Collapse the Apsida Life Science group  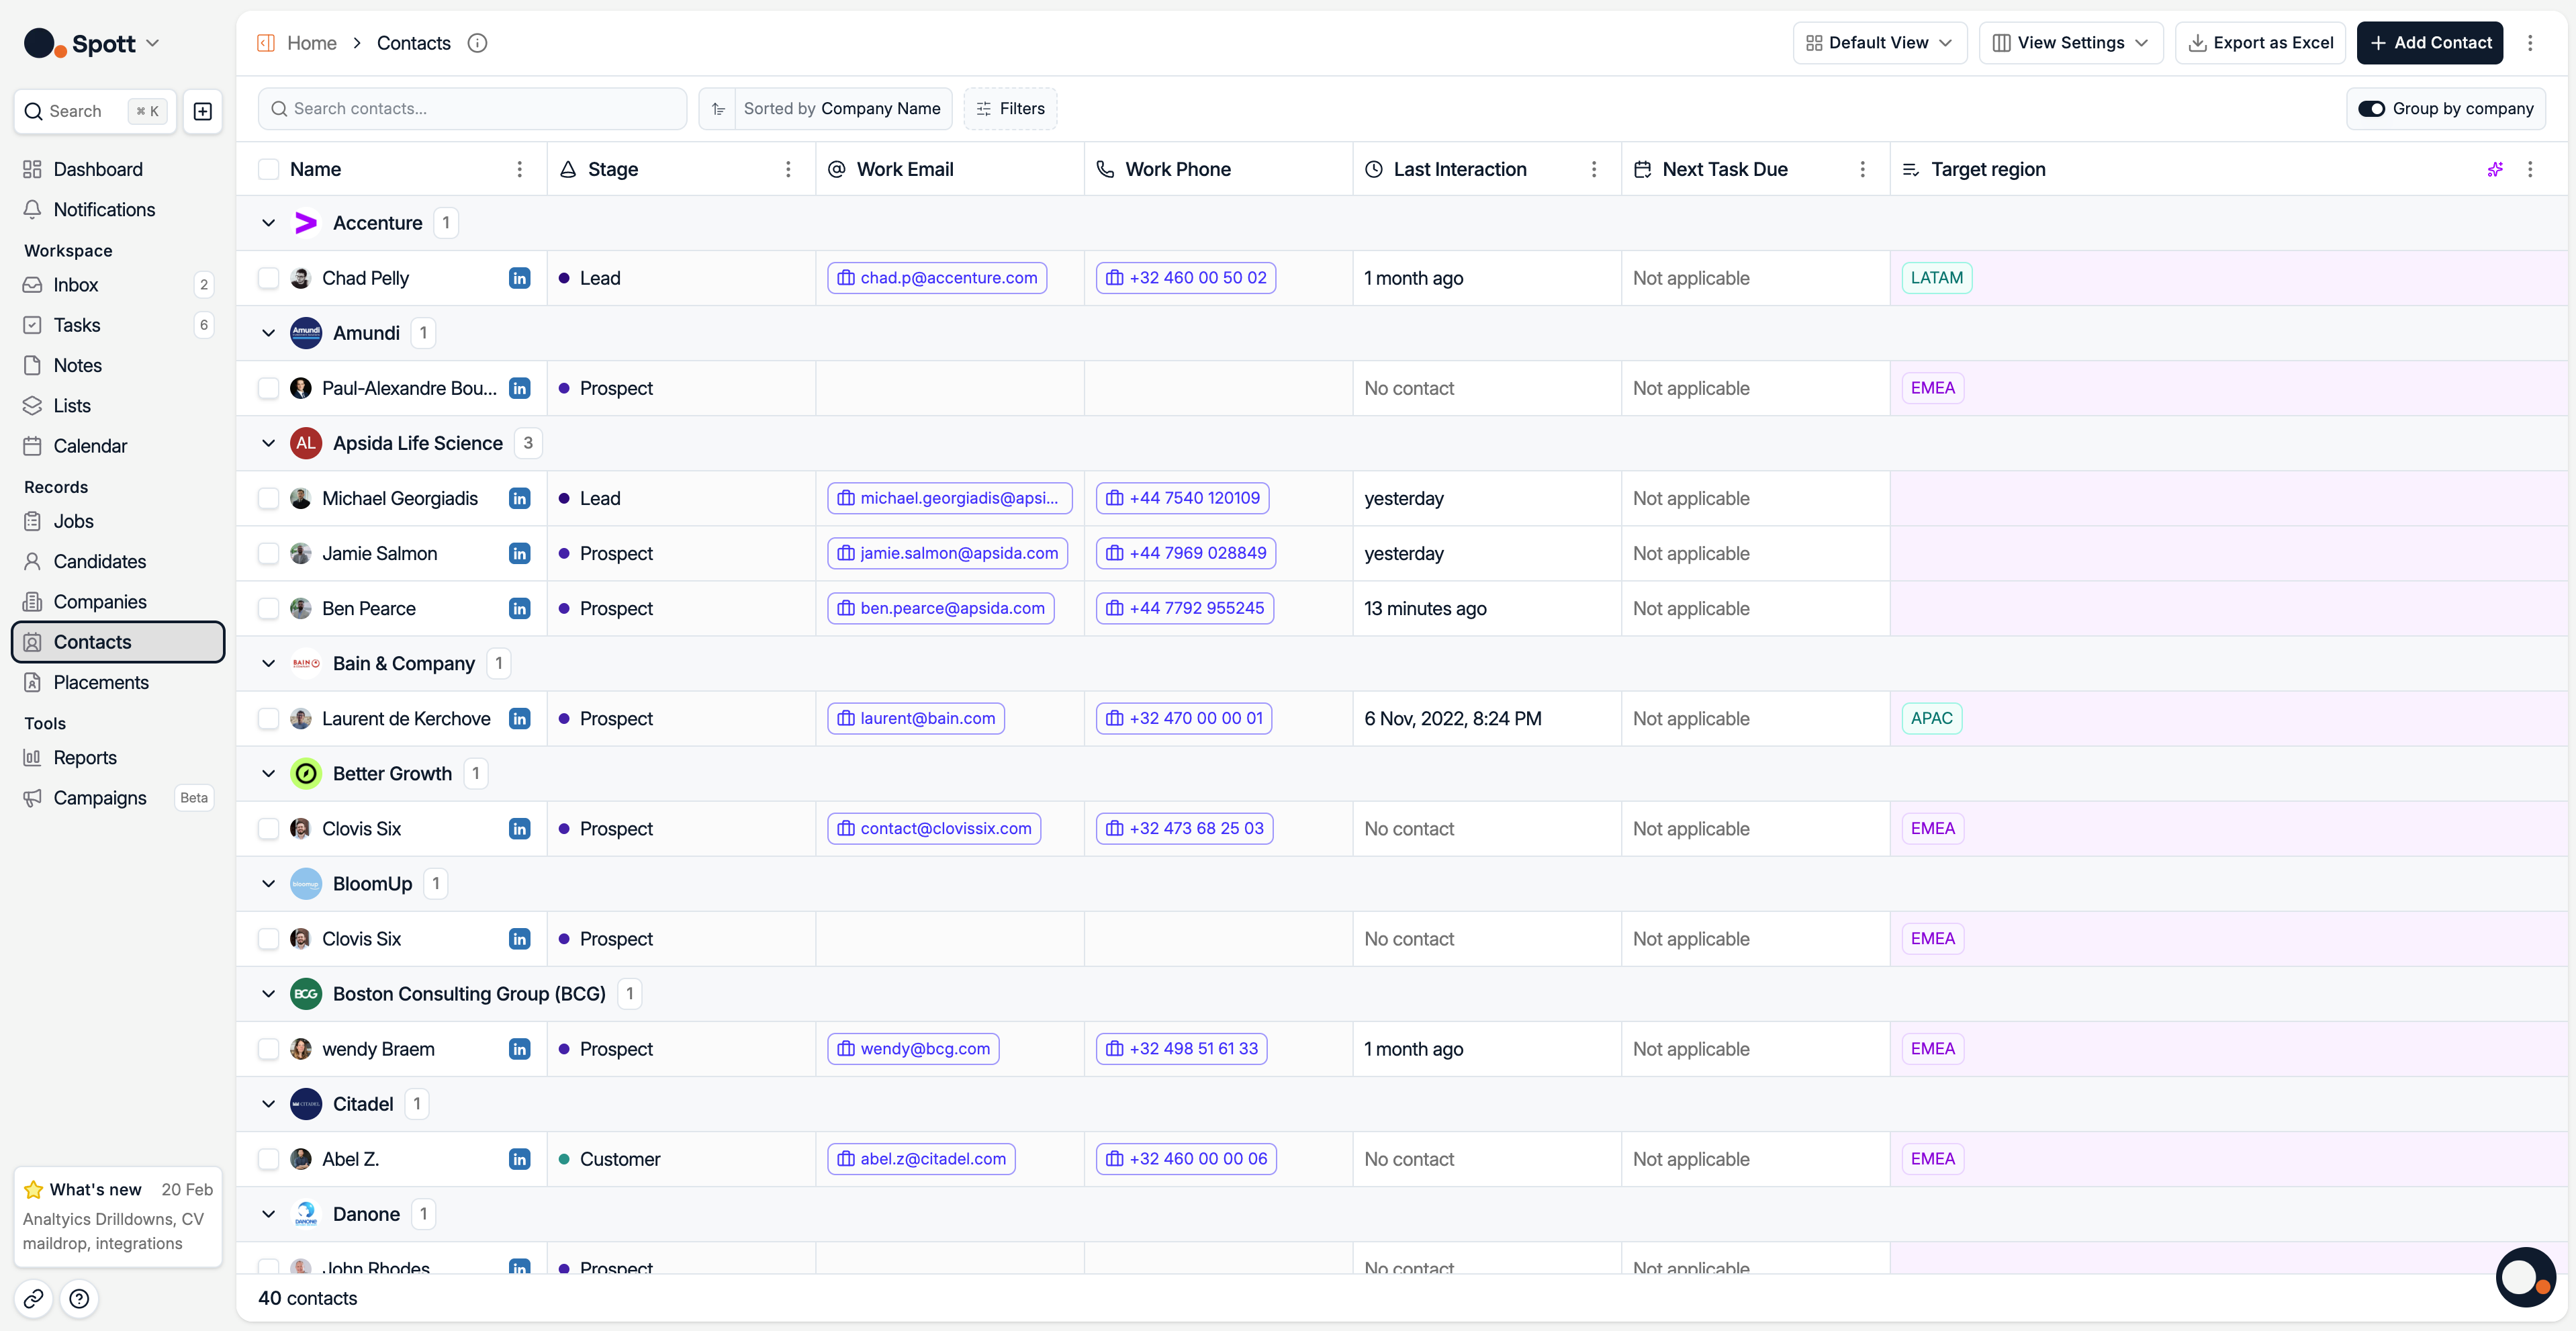click(268, 443)
